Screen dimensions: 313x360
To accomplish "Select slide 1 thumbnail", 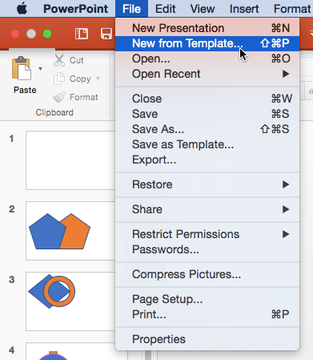I will pos(70,160).
